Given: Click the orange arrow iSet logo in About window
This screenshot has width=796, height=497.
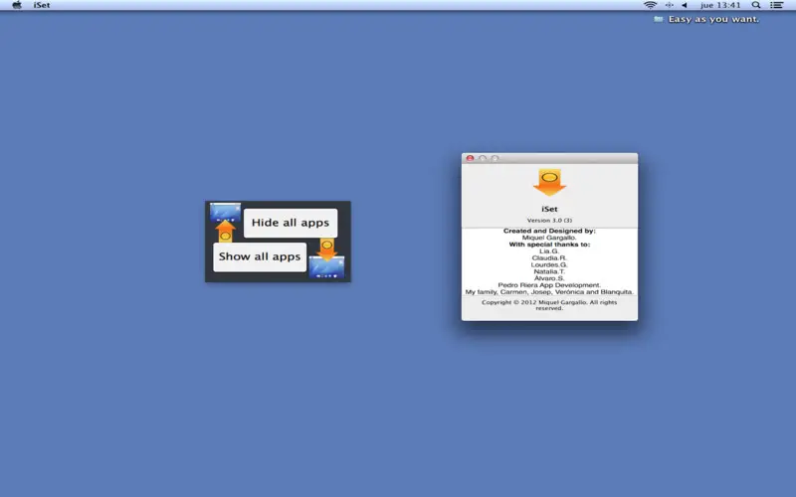Looking at the screenshot, I should 549,183.
